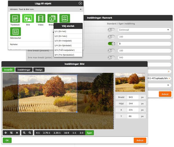The height and width of the screenshot is (147, 174).
Task: Click the Inre max-bredd field showing 940
Action: click(x=144, y=57)
